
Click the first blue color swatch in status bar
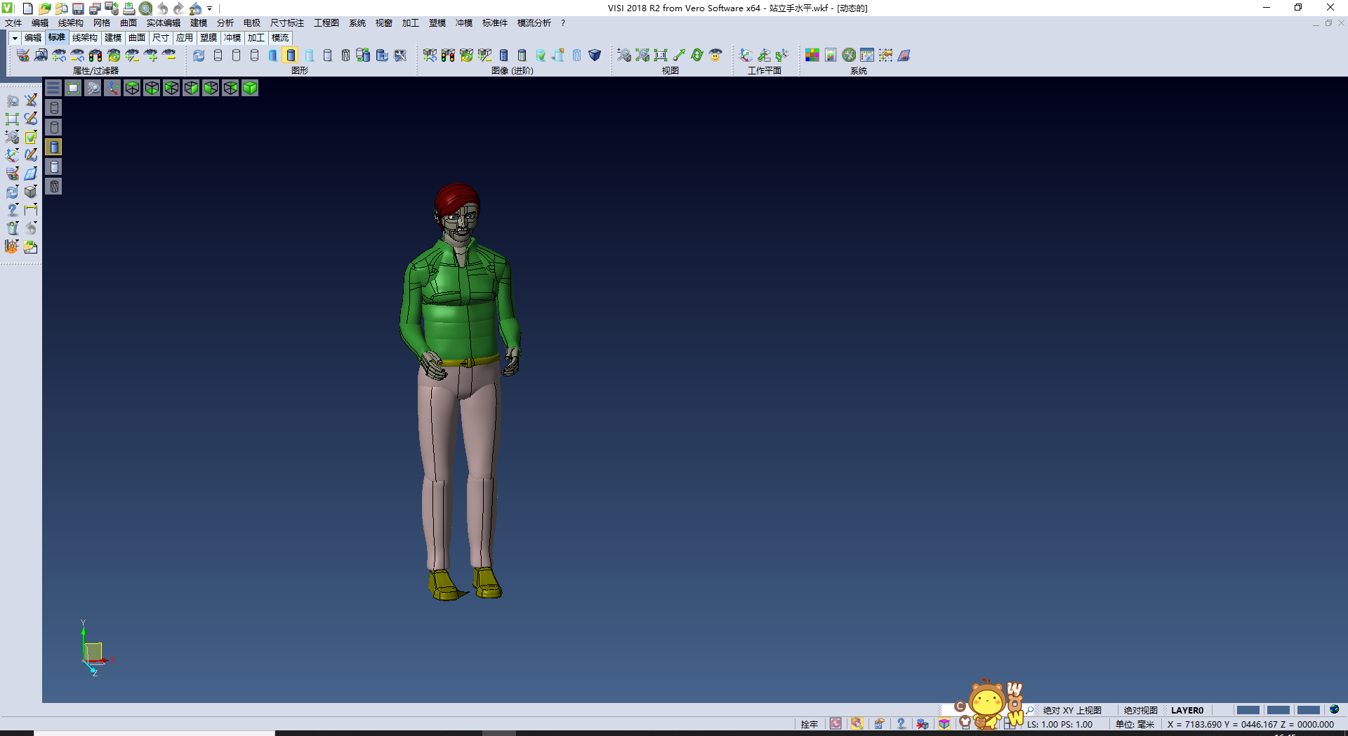[1248, 710]
